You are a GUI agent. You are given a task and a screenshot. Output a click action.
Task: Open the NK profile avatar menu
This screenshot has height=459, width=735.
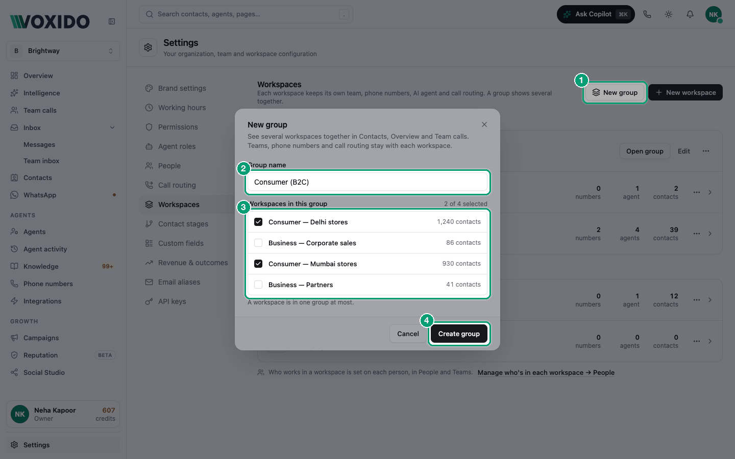(x=714, y=14)
